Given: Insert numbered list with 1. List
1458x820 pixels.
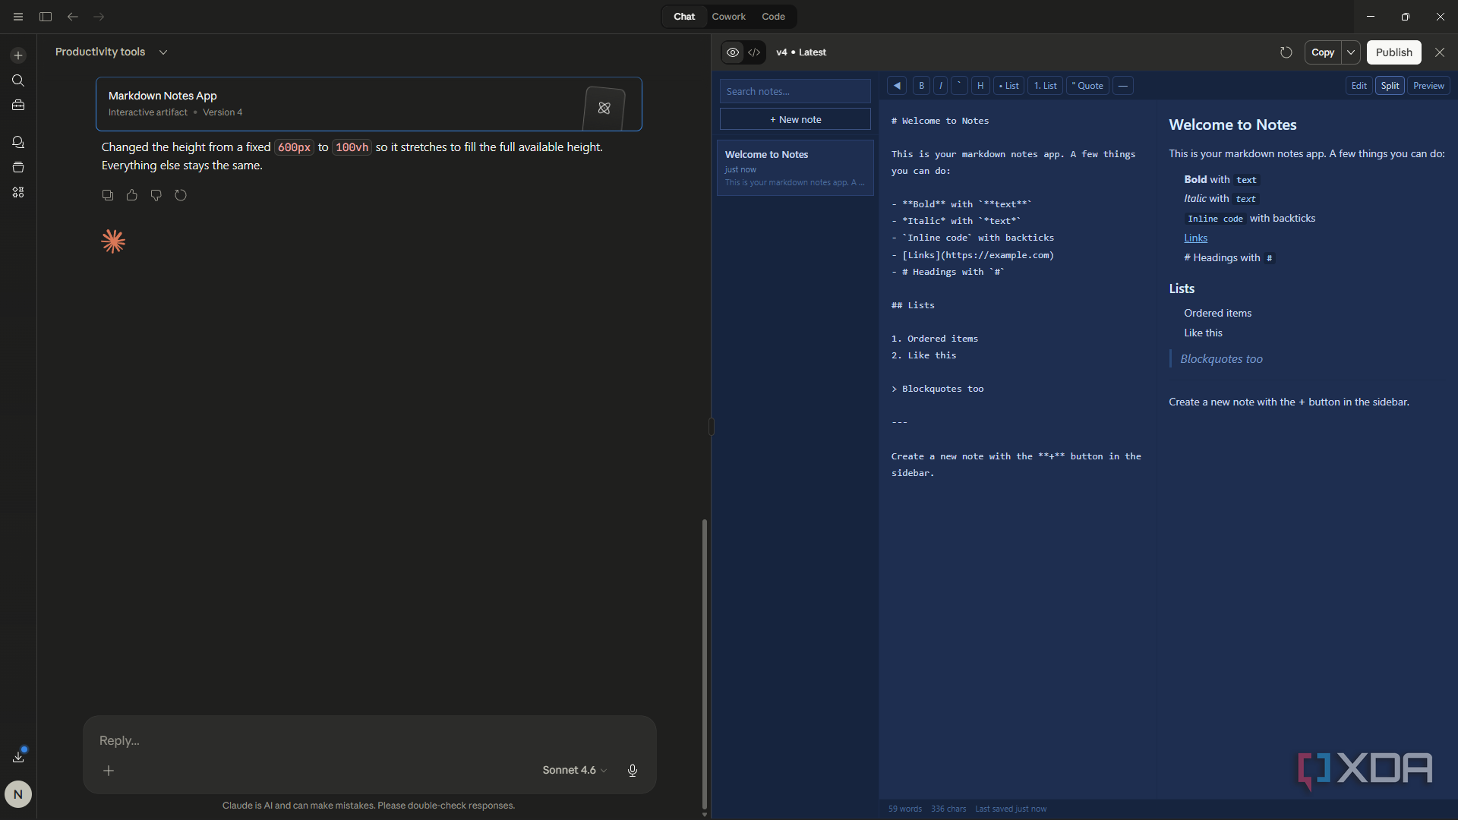Looking at the screenshot, I should tap(1045, 86).
